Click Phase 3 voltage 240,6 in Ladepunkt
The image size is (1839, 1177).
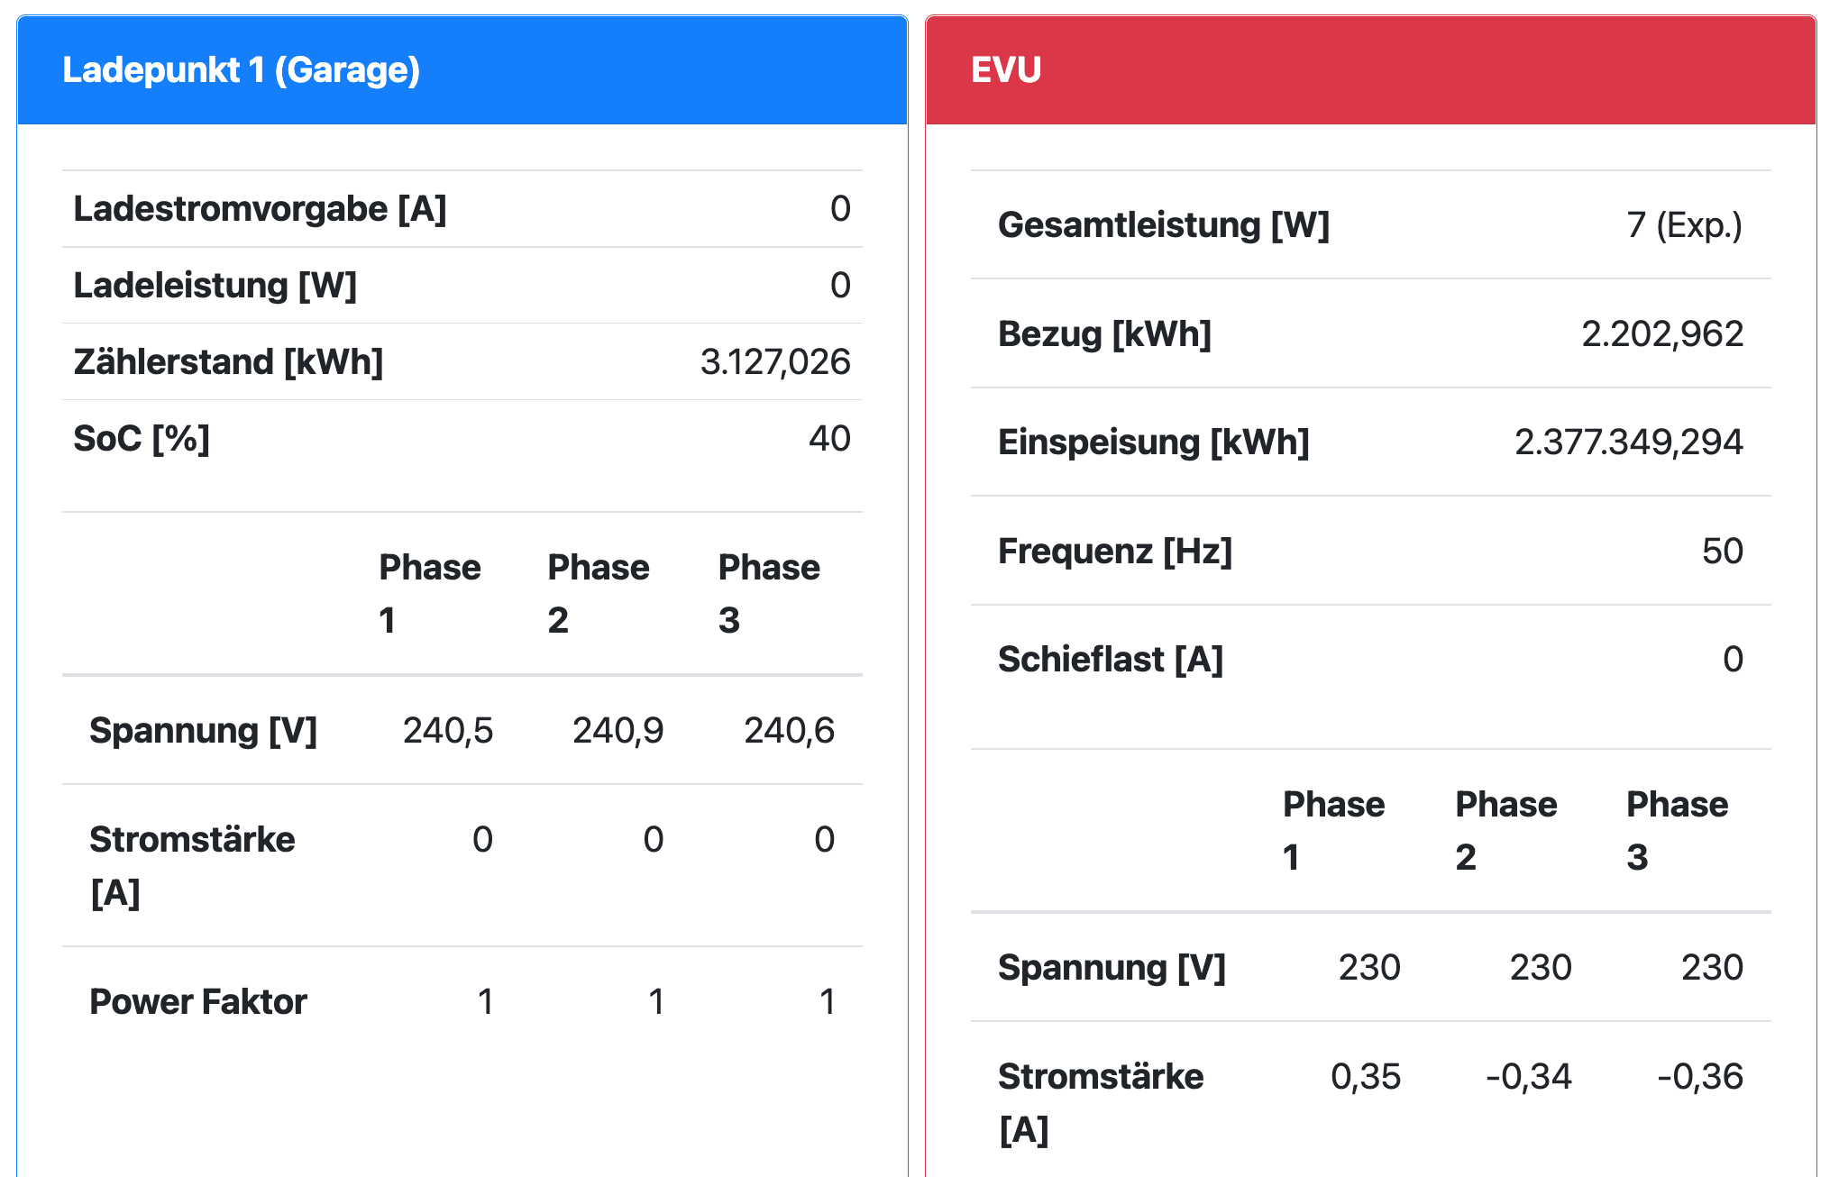[x=789, y=731]
